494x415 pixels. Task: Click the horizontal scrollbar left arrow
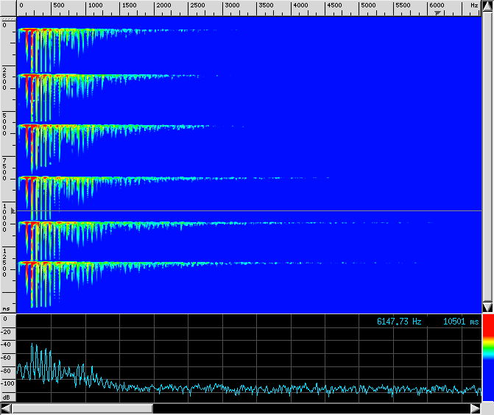tap(7, 408)
